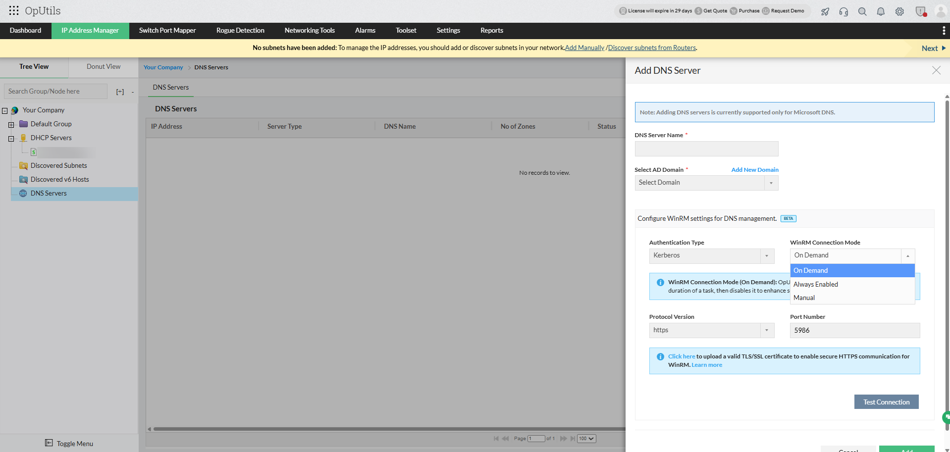Open the Toolset menu

(x=406, y=31)
